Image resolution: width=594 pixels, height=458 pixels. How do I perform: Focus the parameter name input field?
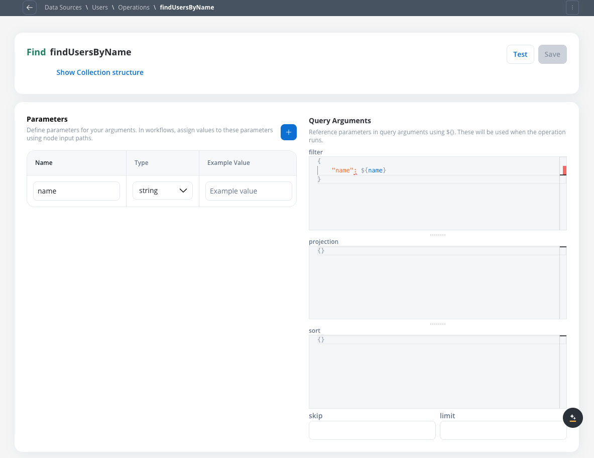76,191
